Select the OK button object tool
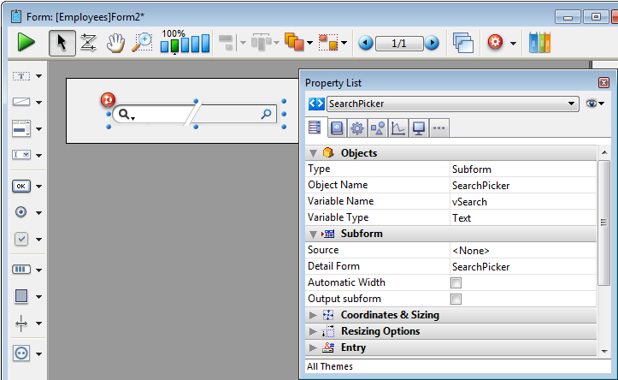618x380 pixels. click(21, 186)
